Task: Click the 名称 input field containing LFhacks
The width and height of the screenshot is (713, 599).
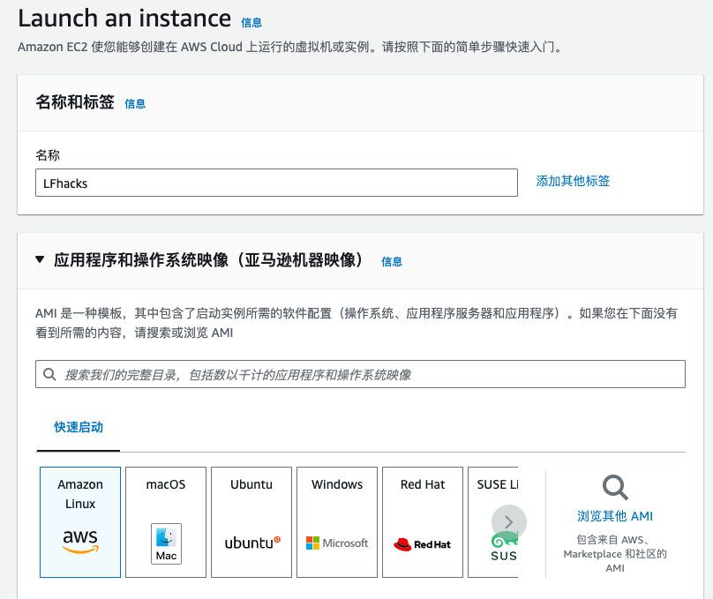Action: click(276, 183)
